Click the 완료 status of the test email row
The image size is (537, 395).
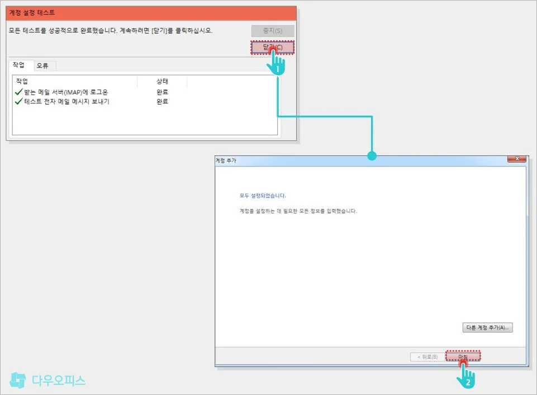click(x=163, y=101)
